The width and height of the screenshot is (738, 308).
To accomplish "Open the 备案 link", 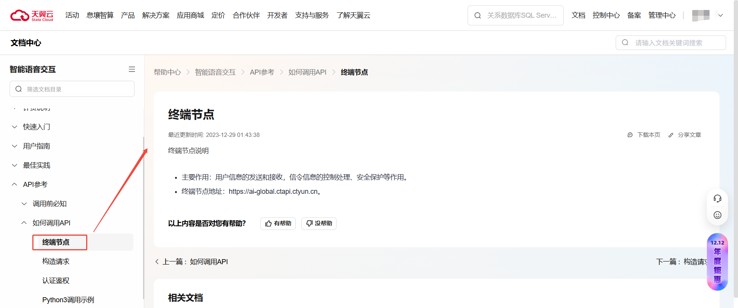I will coord(634,15).
